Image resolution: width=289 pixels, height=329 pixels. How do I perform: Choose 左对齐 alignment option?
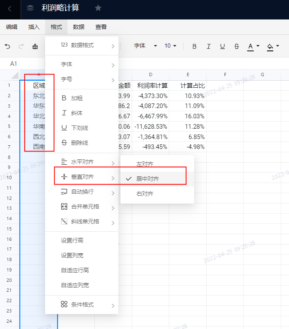click(145, 164)
